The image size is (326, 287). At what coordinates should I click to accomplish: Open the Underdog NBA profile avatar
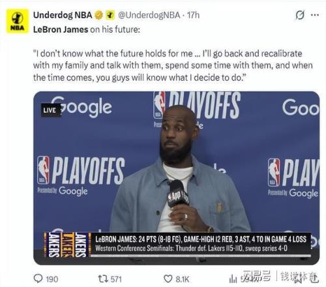click(18, 21)
